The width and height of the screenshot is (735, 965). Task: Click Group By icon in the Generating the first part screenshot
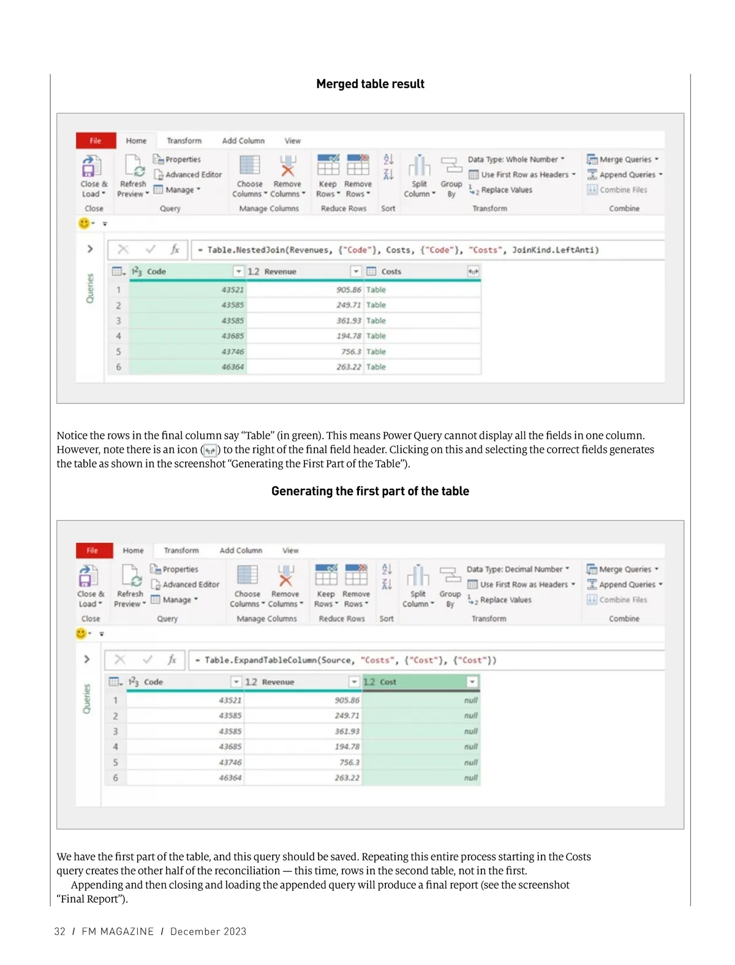(450, 576)
